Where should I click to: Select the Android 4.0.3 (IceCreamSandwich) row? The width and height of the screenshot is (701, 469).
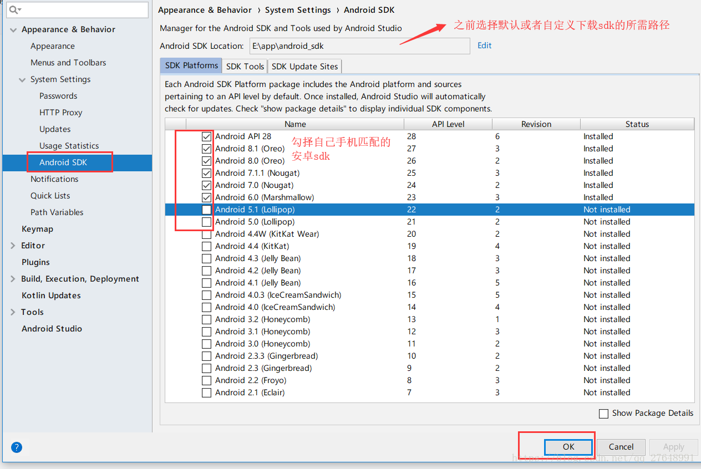click(x=429, y=295)
